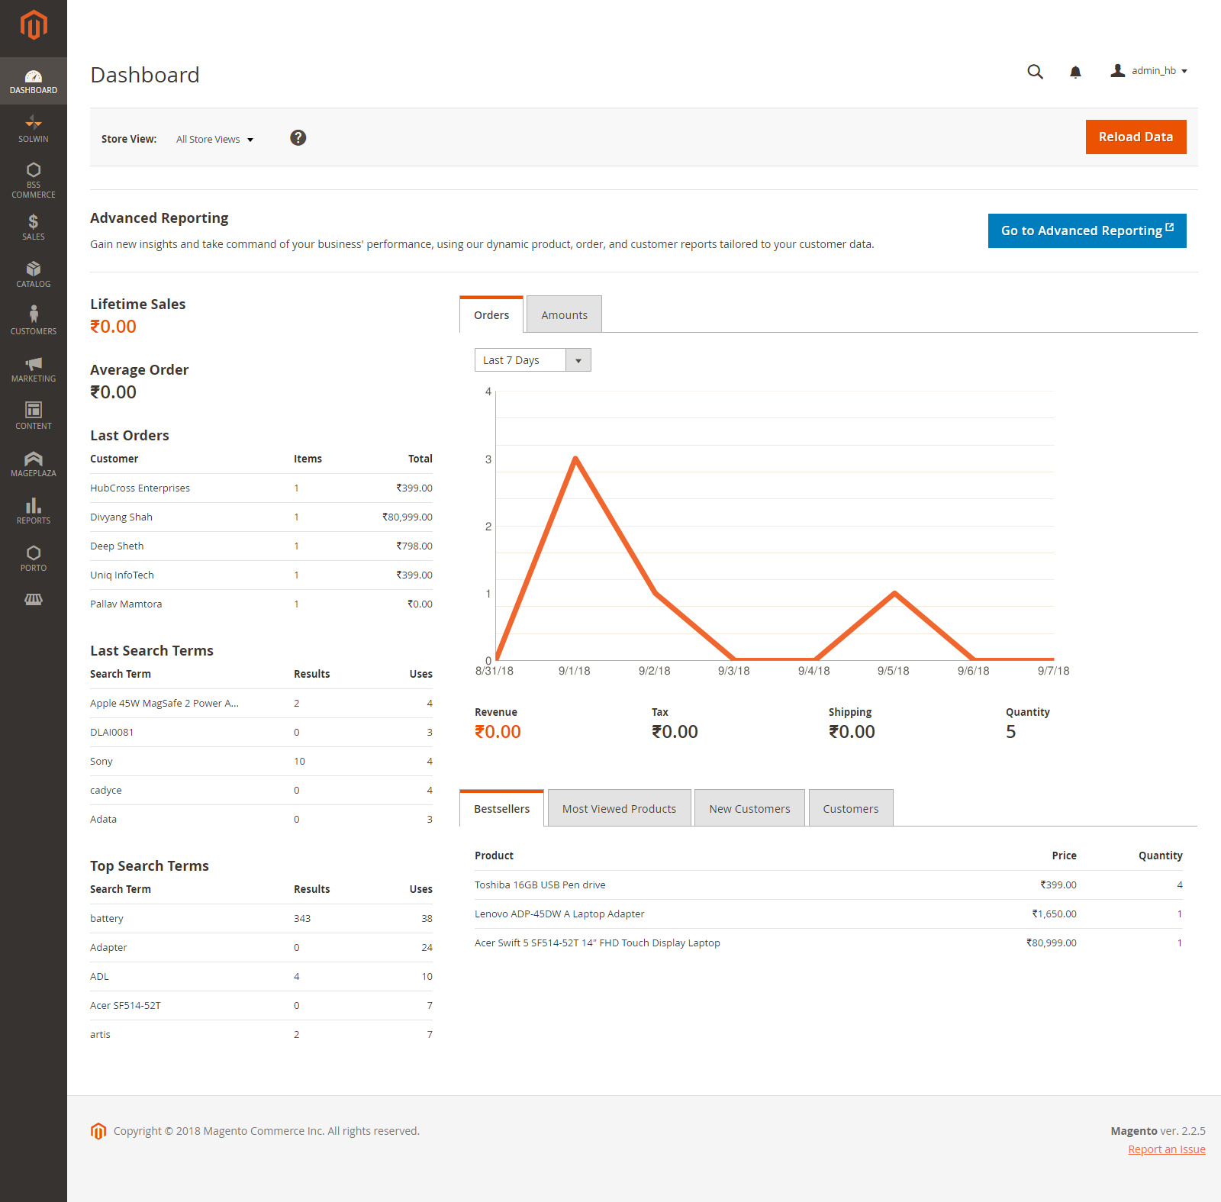Click the Reload Data button
Image resolution: width=1221 pixels, height=1202 pixels.
coord(1136,137)
